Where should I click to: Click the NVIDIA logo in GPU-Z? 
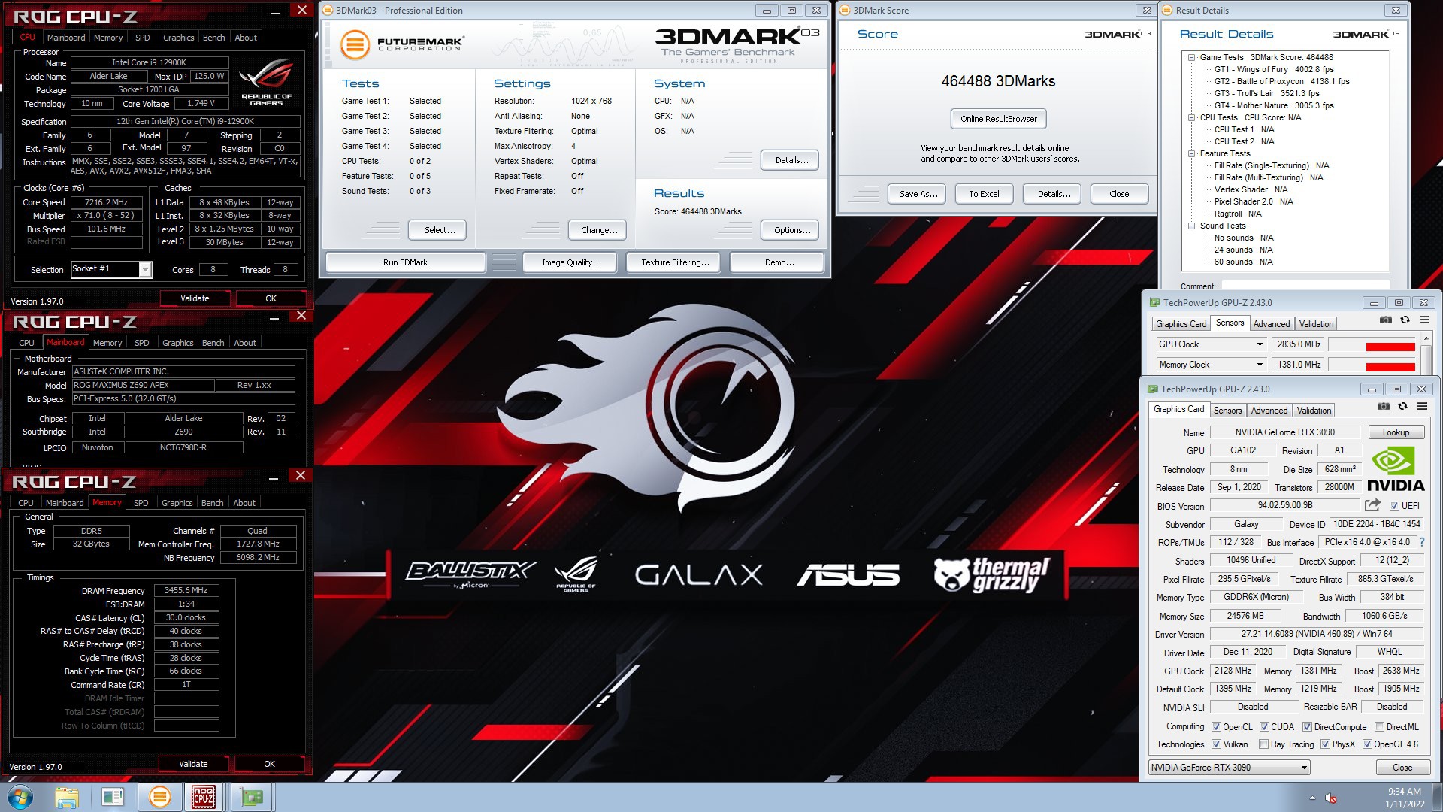coord(1395,470)
